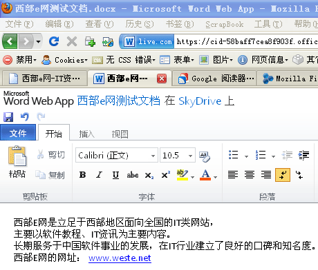
Task: Open the 文件 ribbon tab
Action: [x=18, y=133]
